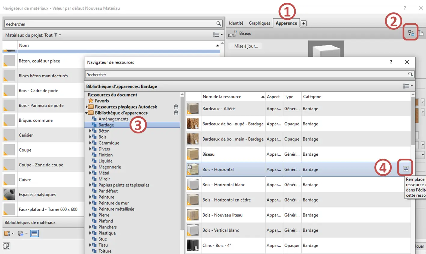Sort resources by Catégorie column header
Screen dimensions: 426x254
coord(356,97)
